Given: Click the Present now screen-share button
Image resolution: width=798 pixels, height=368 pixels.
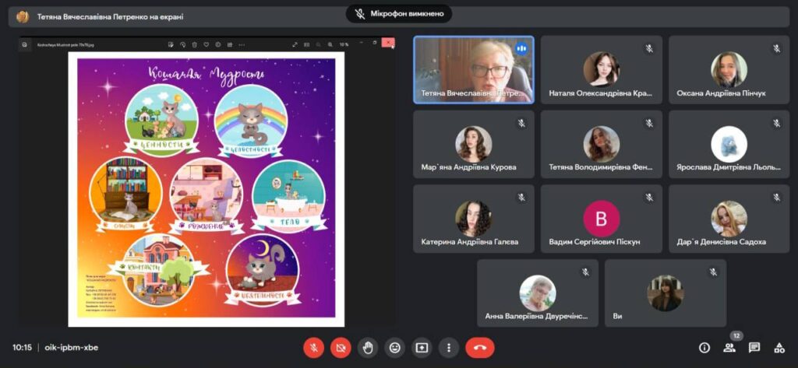Looking at the screenshot, I should [x=422, y=347].
